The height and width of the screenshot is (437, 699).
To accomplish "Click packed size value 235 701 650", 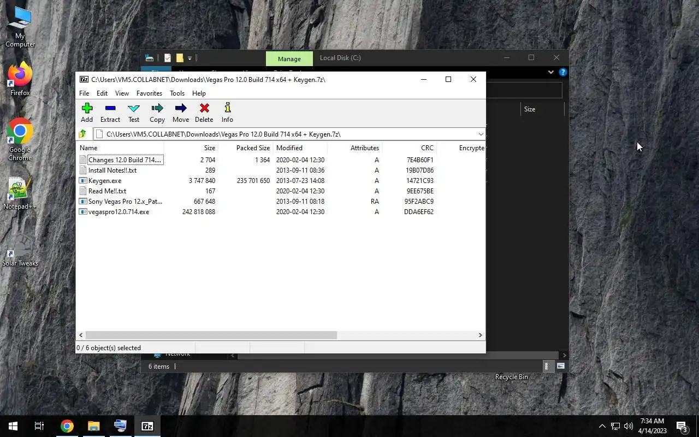I will click(x=253, y=181).
